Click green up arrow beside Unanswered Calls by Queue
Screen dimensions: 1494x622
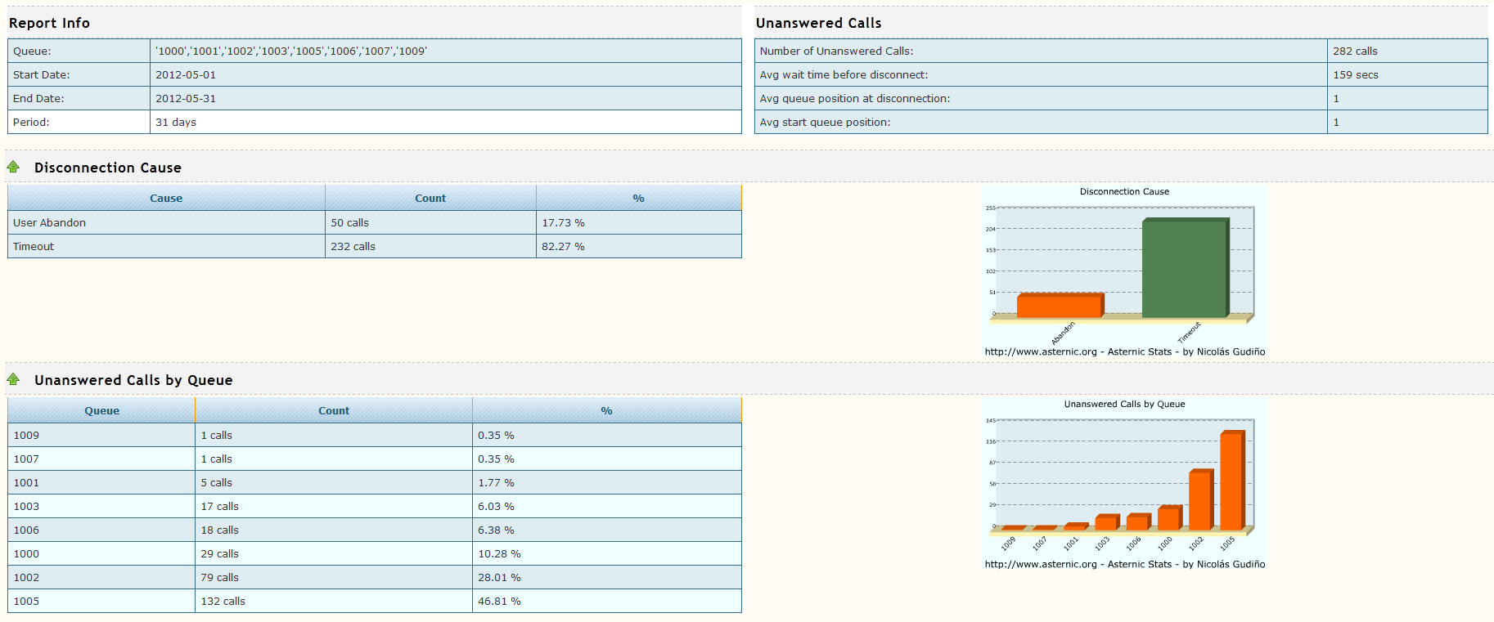(x=13, y=379)
